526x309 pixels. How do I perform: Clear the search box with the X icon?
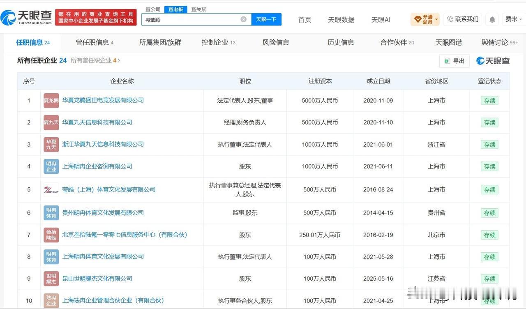pyautogui.click(x=244, y=19)
